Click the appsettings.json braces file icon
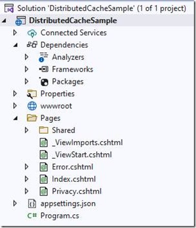Screen dimensions: 196x228 32,204
